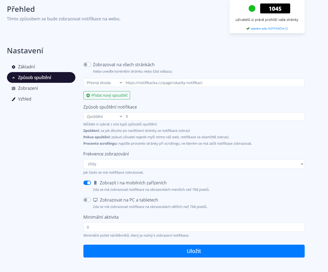Open the Přesná shoda match type dropdown

(104, 83)
